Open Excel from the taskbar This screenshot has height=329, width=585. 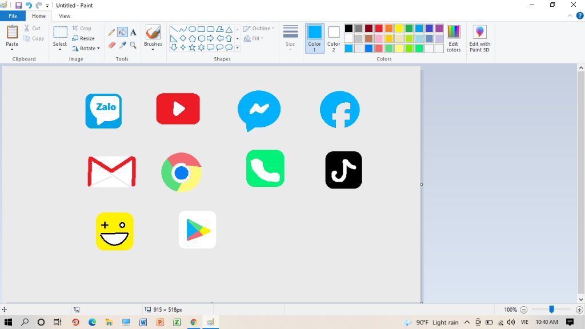(177, 322)
